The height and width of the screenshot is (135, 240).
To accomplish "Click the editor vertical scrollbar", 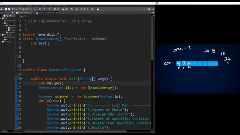I will pos(152,38).
